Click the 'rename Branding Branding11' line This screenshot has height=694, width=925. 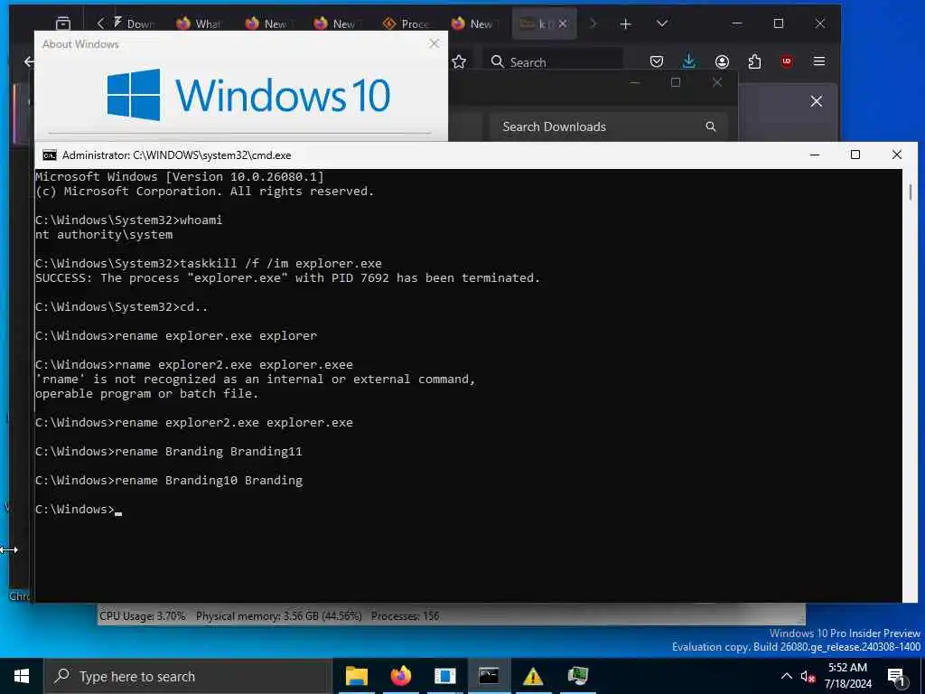point(209,452)
